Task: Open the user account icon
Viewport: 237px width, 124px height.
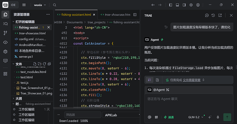Action: pyautogui.click(x=198, y=5)
